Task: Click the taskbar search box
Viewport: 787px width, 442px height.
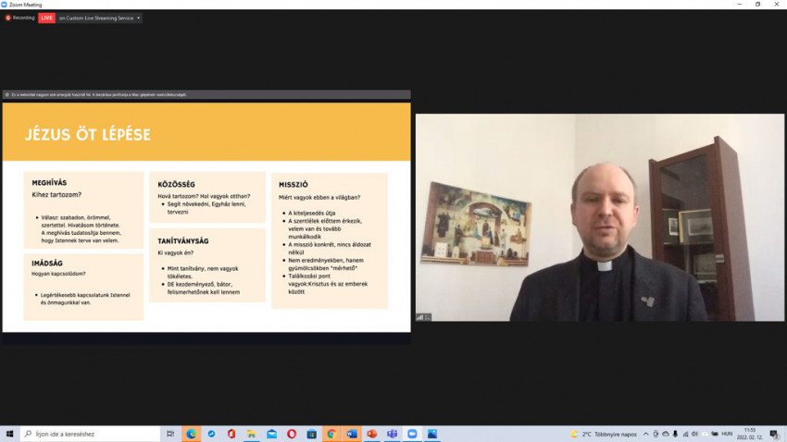Action: click(x=91, y=434)
